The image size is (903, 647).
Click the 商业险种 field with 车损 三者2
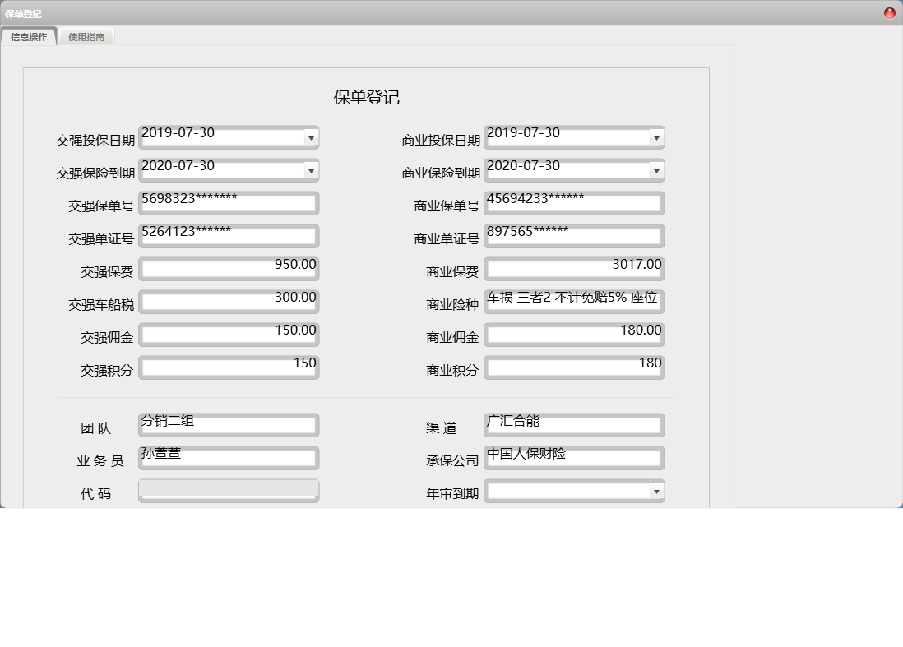pos(574,302)
